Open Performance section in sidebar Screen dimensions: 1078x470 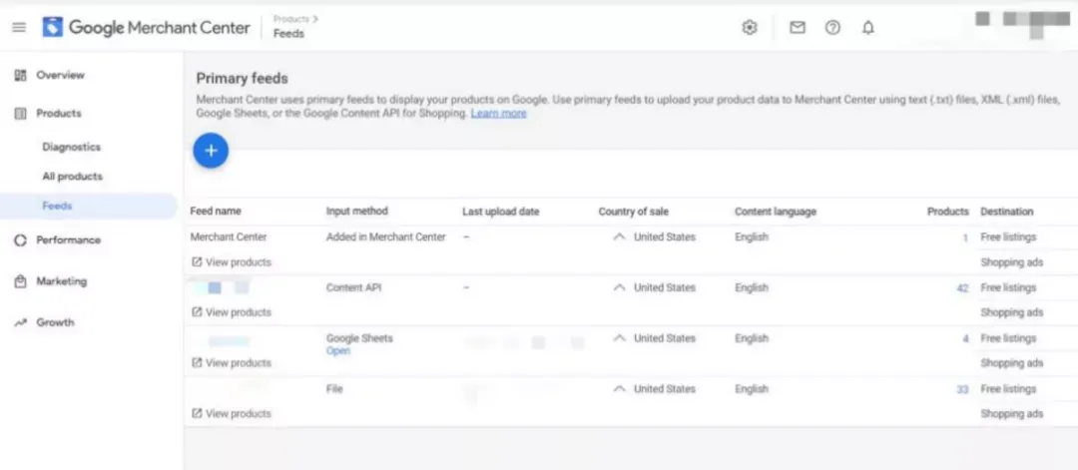(x=68, y=240)
